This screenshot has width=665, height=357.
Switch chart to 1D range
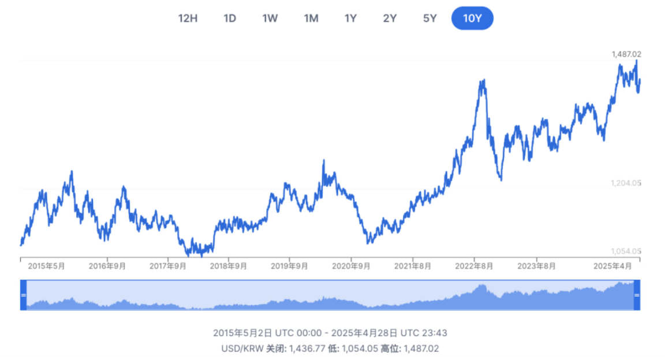(x=230, y=18)
